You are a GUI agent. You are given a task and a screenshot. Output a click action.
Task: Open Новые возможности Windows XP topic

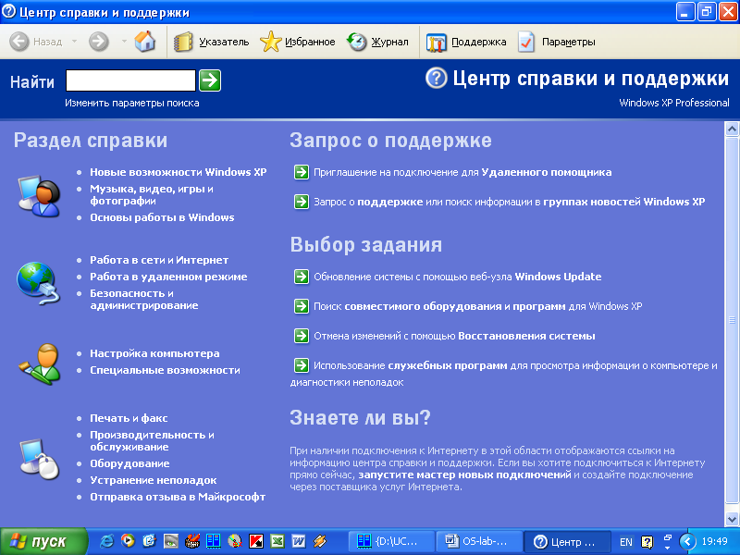pyautogui.click(x=179, y=172)
